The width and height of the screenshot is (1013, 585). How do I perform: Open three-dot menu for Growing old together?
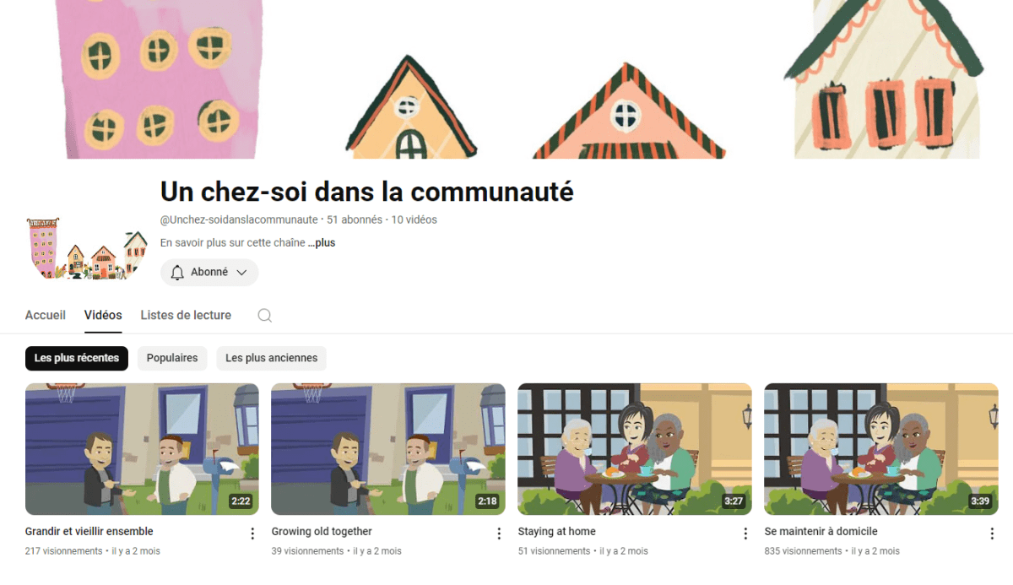point(499,534)
